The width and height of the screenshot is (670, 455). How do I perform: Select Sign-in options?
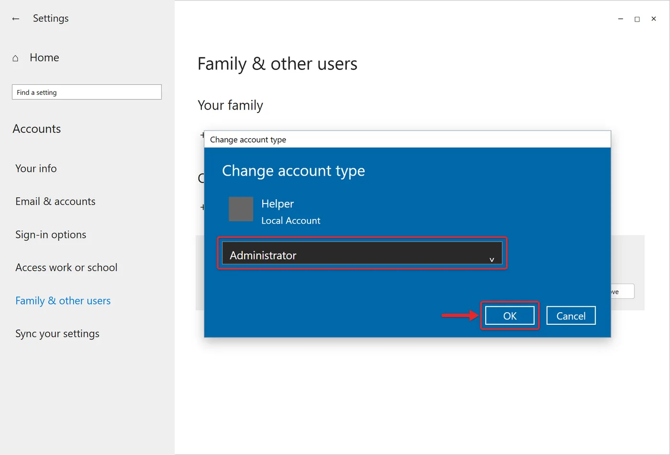(x=51, y=235)
